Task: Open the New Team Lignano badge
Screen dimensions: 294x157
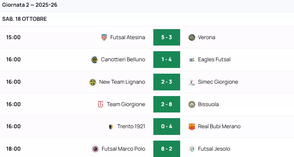Action: pos(93,82)
